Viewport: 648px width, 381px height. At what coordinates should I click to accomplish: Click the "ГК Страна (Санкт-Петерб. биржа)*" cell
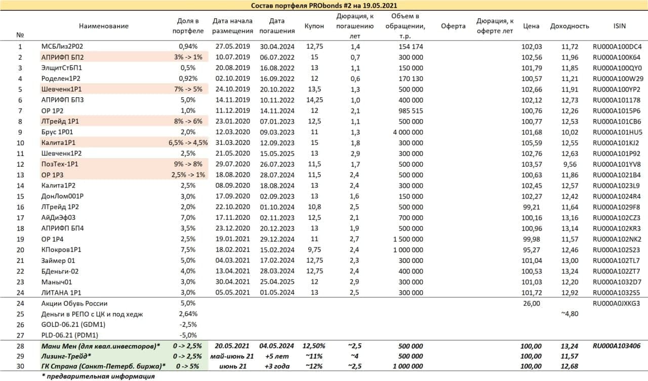pyautogui.click(x=104, y=366)
